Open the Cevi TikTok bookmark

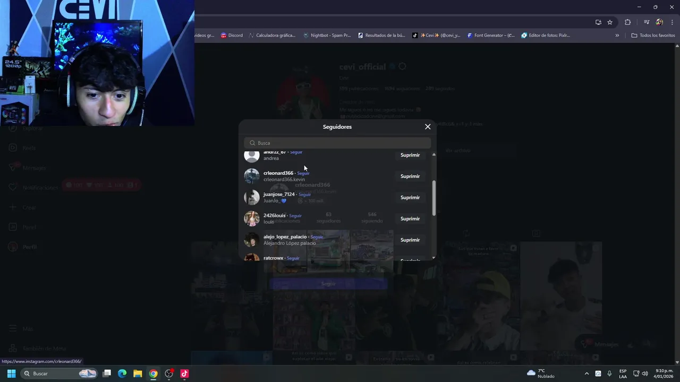coord(436,36)
